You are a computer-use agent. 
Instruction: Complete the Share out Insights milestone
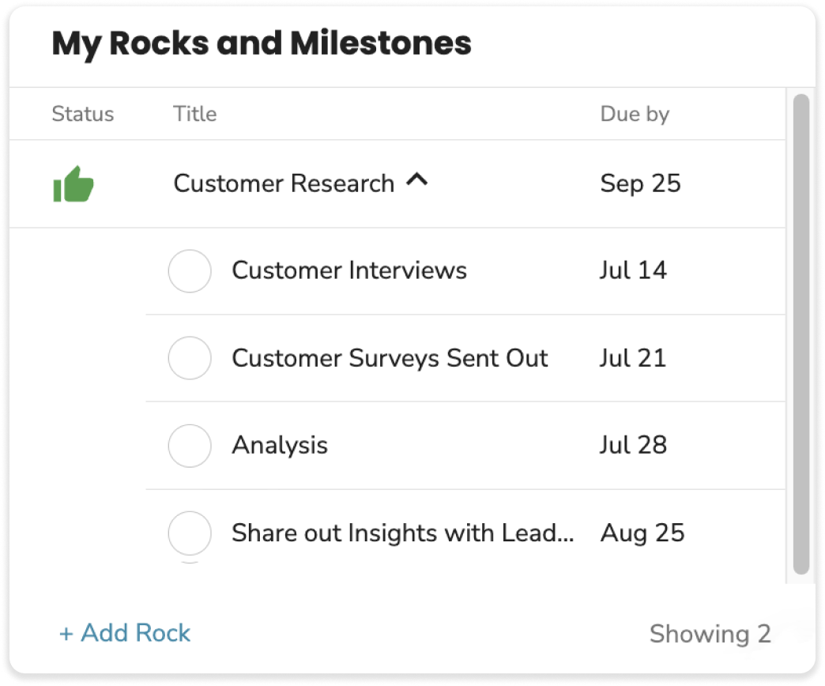pos(190,533)
